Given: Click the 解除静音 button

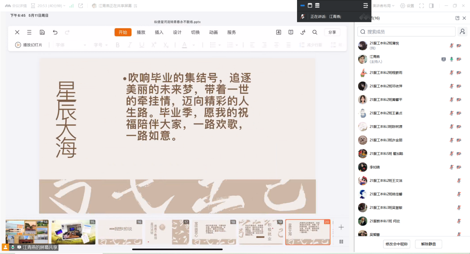Looking at the screenshot, I should (428, 244).
